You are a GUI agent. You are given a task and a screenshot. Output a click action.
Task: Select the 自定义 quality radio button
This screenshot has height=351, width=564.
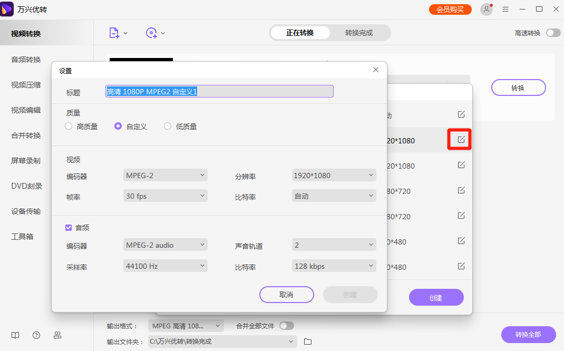tap(118, 126)
